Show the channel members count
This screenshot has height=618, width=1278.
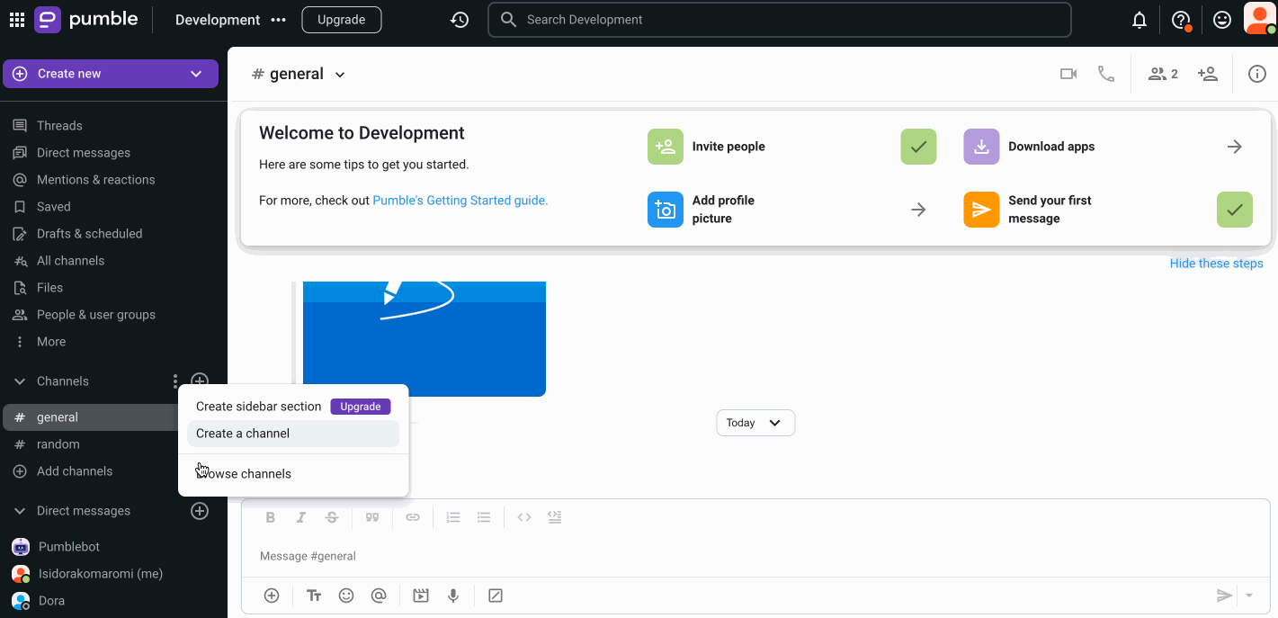point(1163,74)
